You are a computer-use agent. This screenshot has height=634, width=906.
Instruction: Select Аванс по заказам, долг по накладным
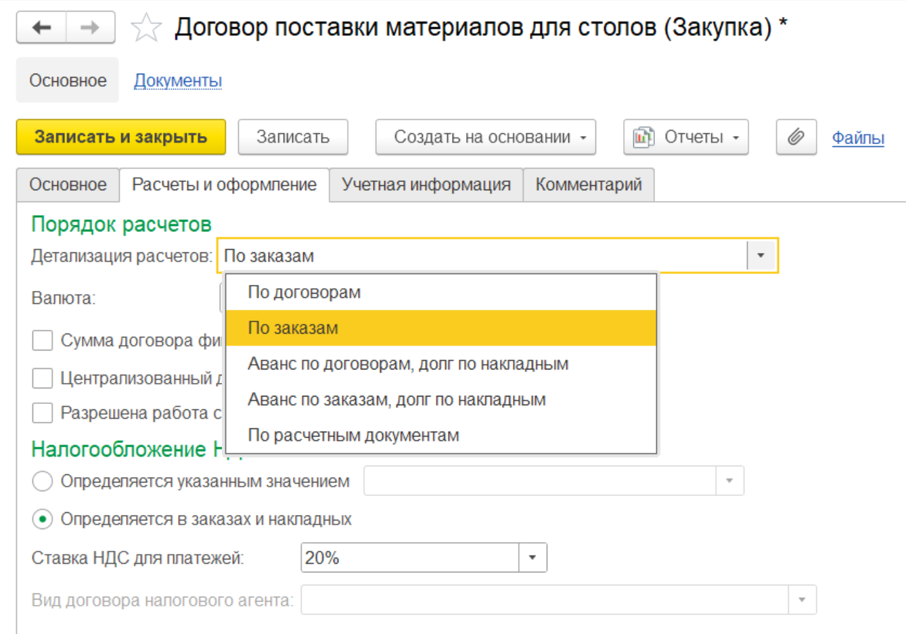(x=397, y=400)
